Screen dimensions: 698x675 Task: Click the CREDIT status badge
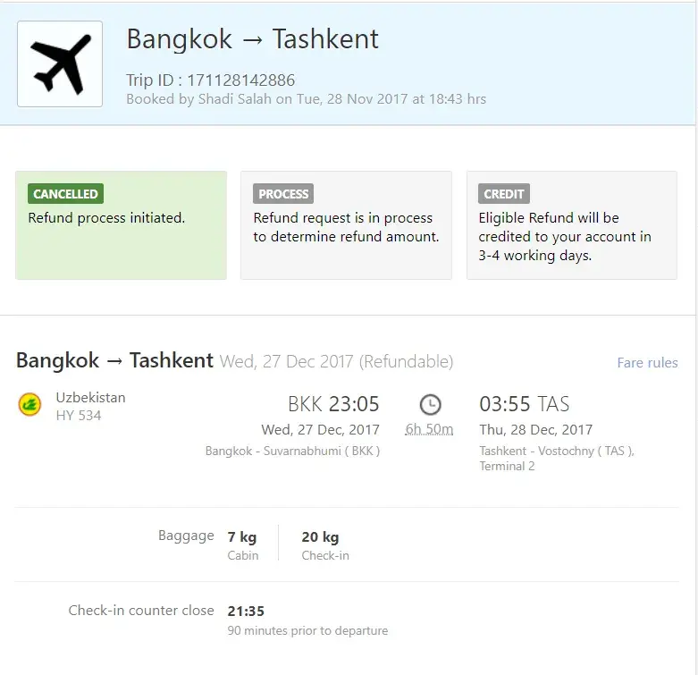pos(504,194)
